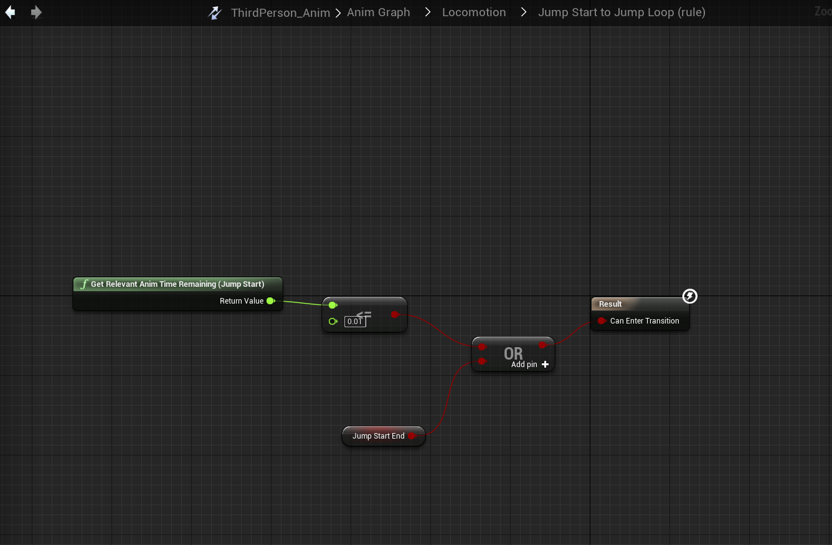The width and height of the screenshot is (832, 545).
Task: Click the fast path lightning icon on Result
Action: click(689, 296)
